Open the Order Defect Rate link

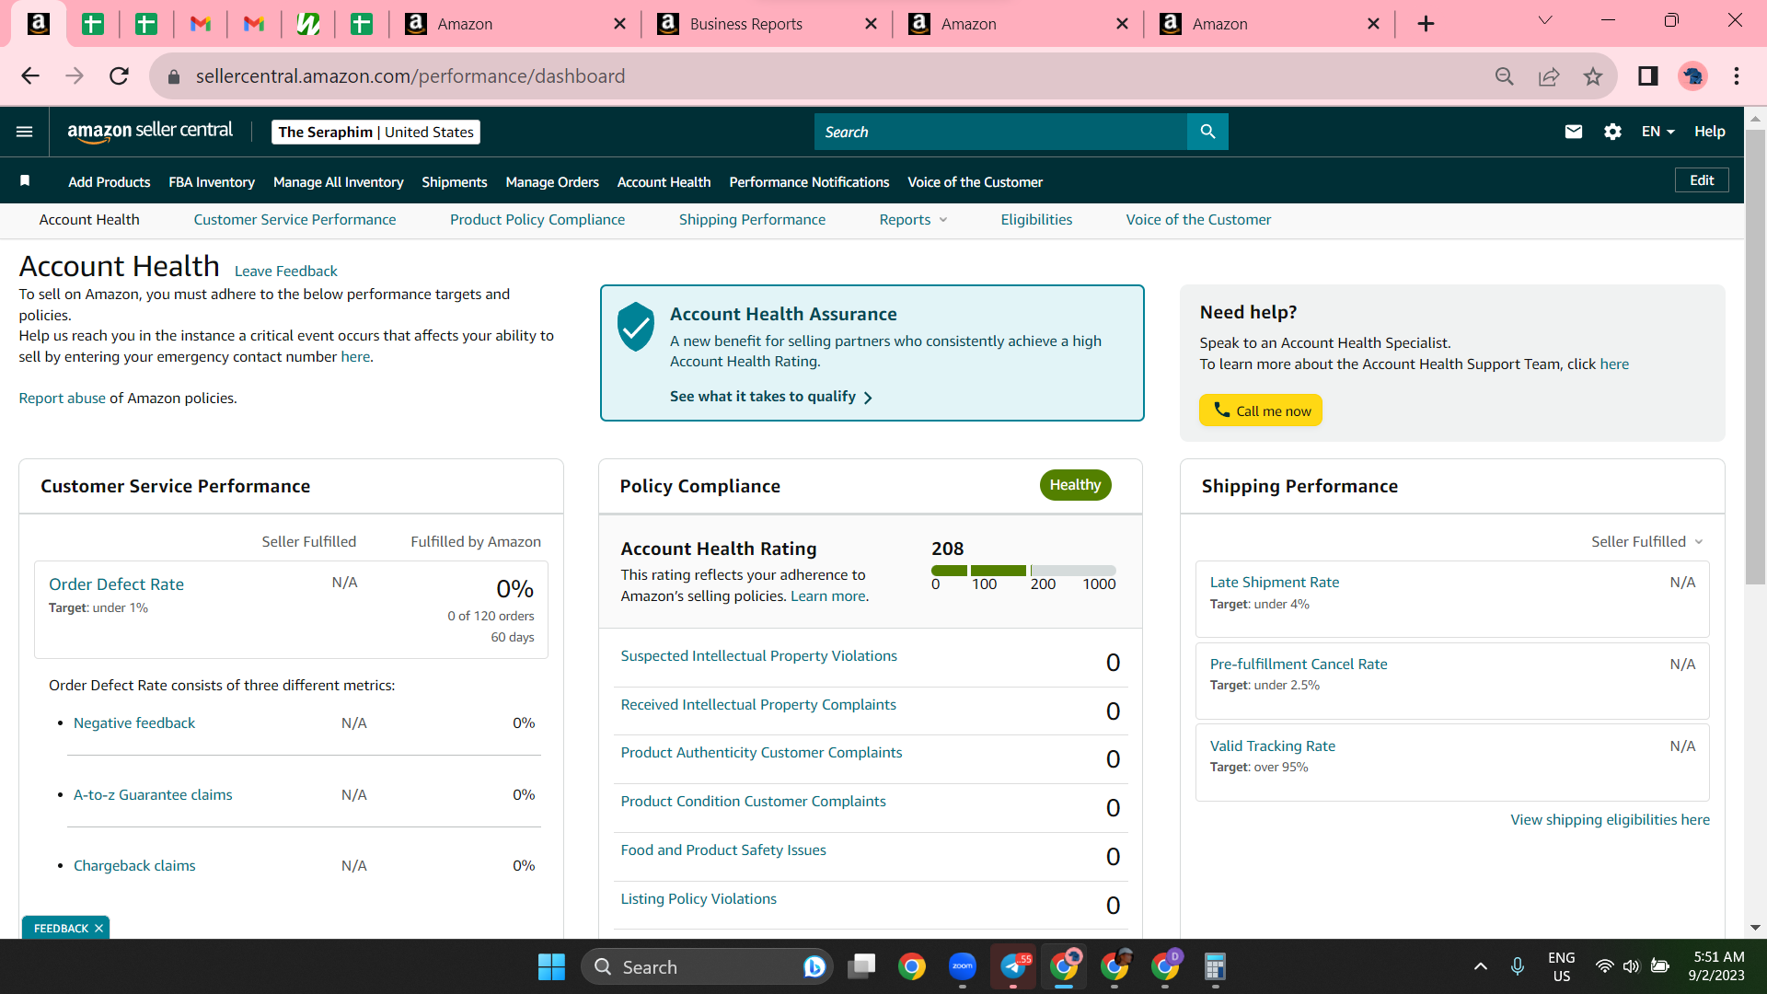pos(116,584)
